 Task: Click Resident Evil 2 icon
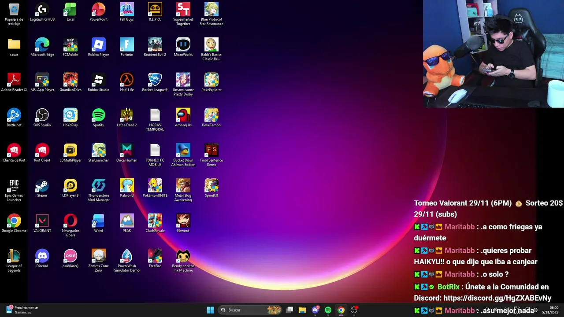click(155, 47)
